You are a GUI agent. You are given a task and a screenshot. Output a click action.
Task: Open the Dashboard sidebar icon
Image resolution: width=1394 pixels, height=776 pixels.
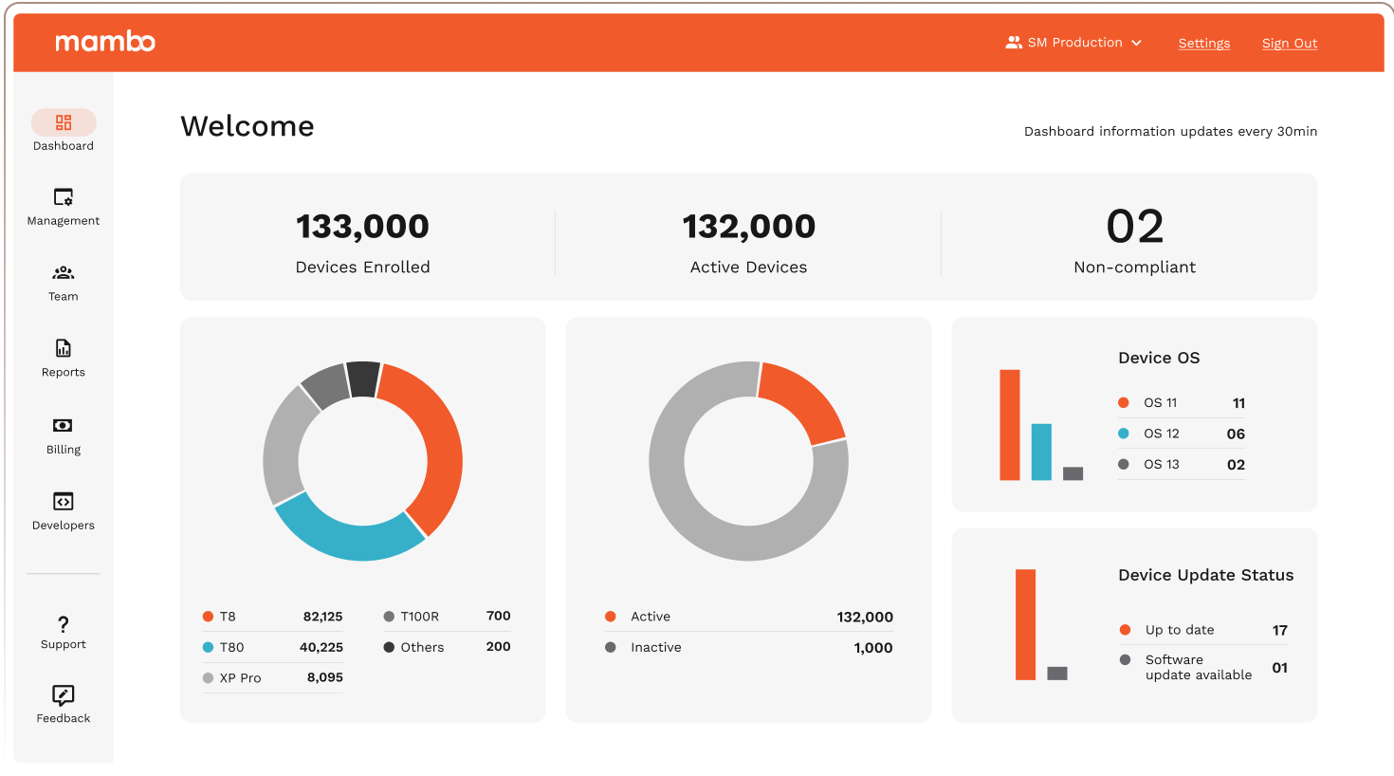(x=64, y=122)
